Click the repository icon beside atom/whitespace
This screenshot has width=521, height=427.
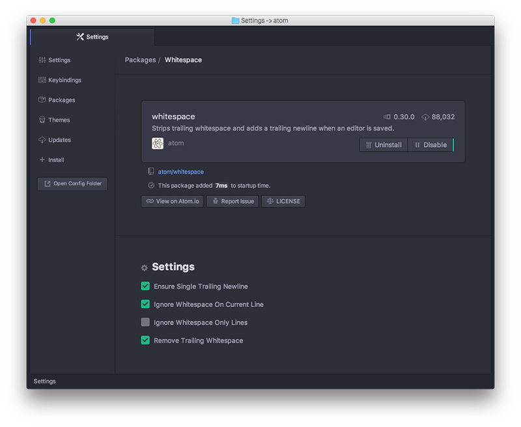click(151, 172)
